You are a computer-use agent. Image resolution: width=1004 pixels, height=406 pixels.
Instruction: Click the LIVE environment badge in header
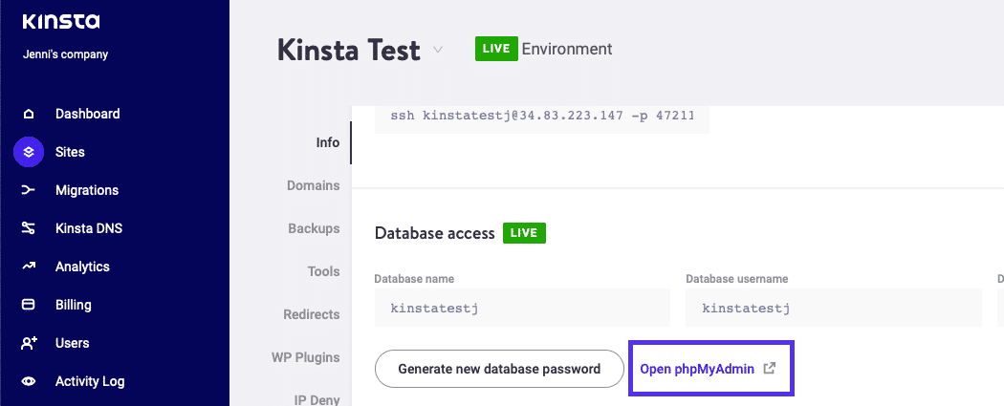tap(496, 50)
